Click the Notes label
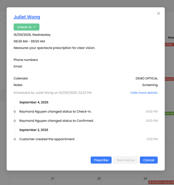 pyautogui.click(x=18, y=85)
